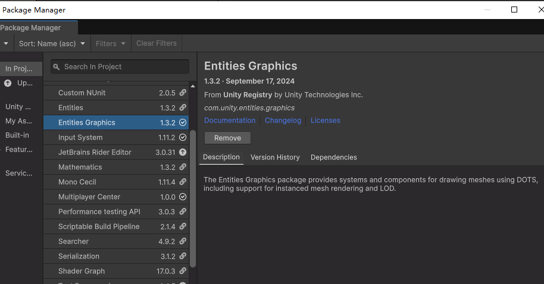Select the Input System package row
This screenshot has height=284, width=544.
click(x=116, y=137)
